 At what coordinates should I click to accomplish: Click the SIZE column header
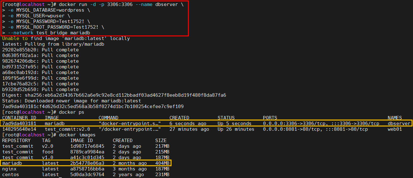pyautogui.click(x=161, y=141)
